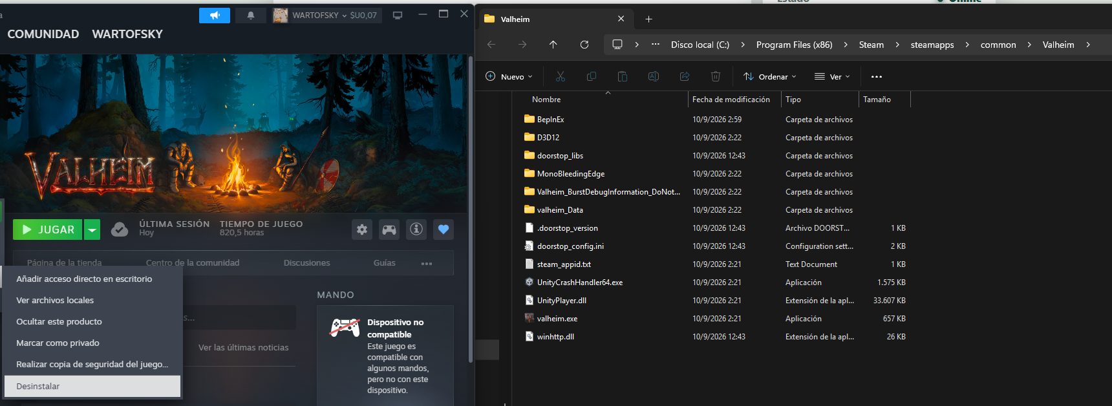Click Program Files (x86) breadcrumb
The width and height of the screenshot is (1112, 406).
click(795, 45)
